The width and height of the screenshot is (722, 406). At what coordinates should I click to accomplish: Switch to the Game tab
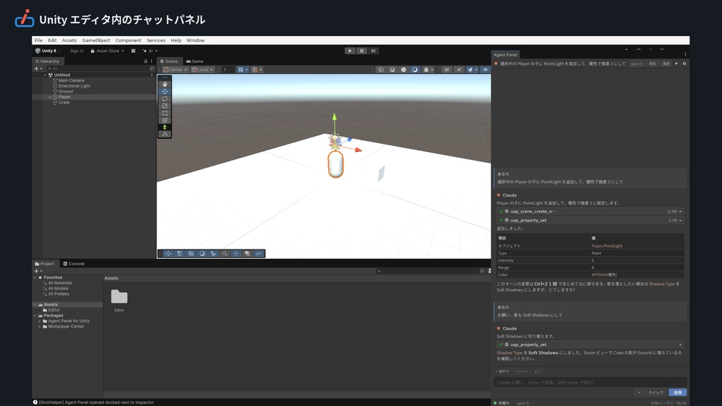[195, 61]
